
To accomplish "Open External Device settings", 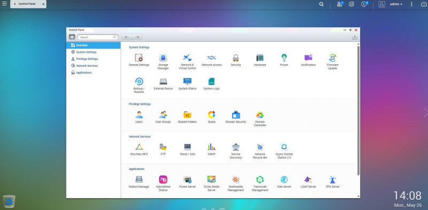I will (163, 84).
